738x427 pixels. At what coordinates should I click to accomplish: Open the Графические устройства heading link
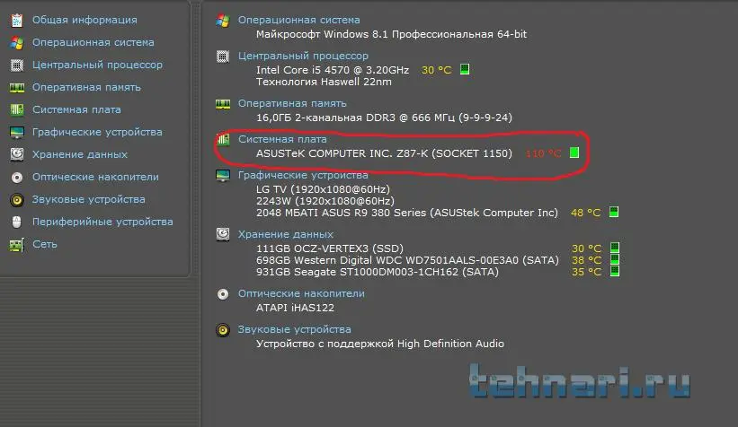[303, 175]
